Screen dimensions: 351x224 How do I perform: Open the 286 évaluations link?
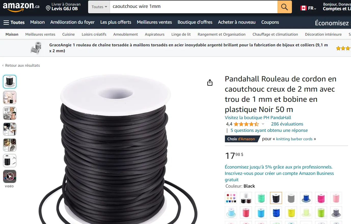[287, 124]
